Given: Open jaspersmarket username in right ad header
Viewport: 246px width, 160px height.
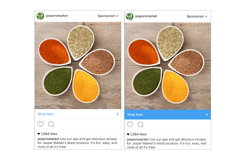Looking at the screenshot, I should [146, 16].
